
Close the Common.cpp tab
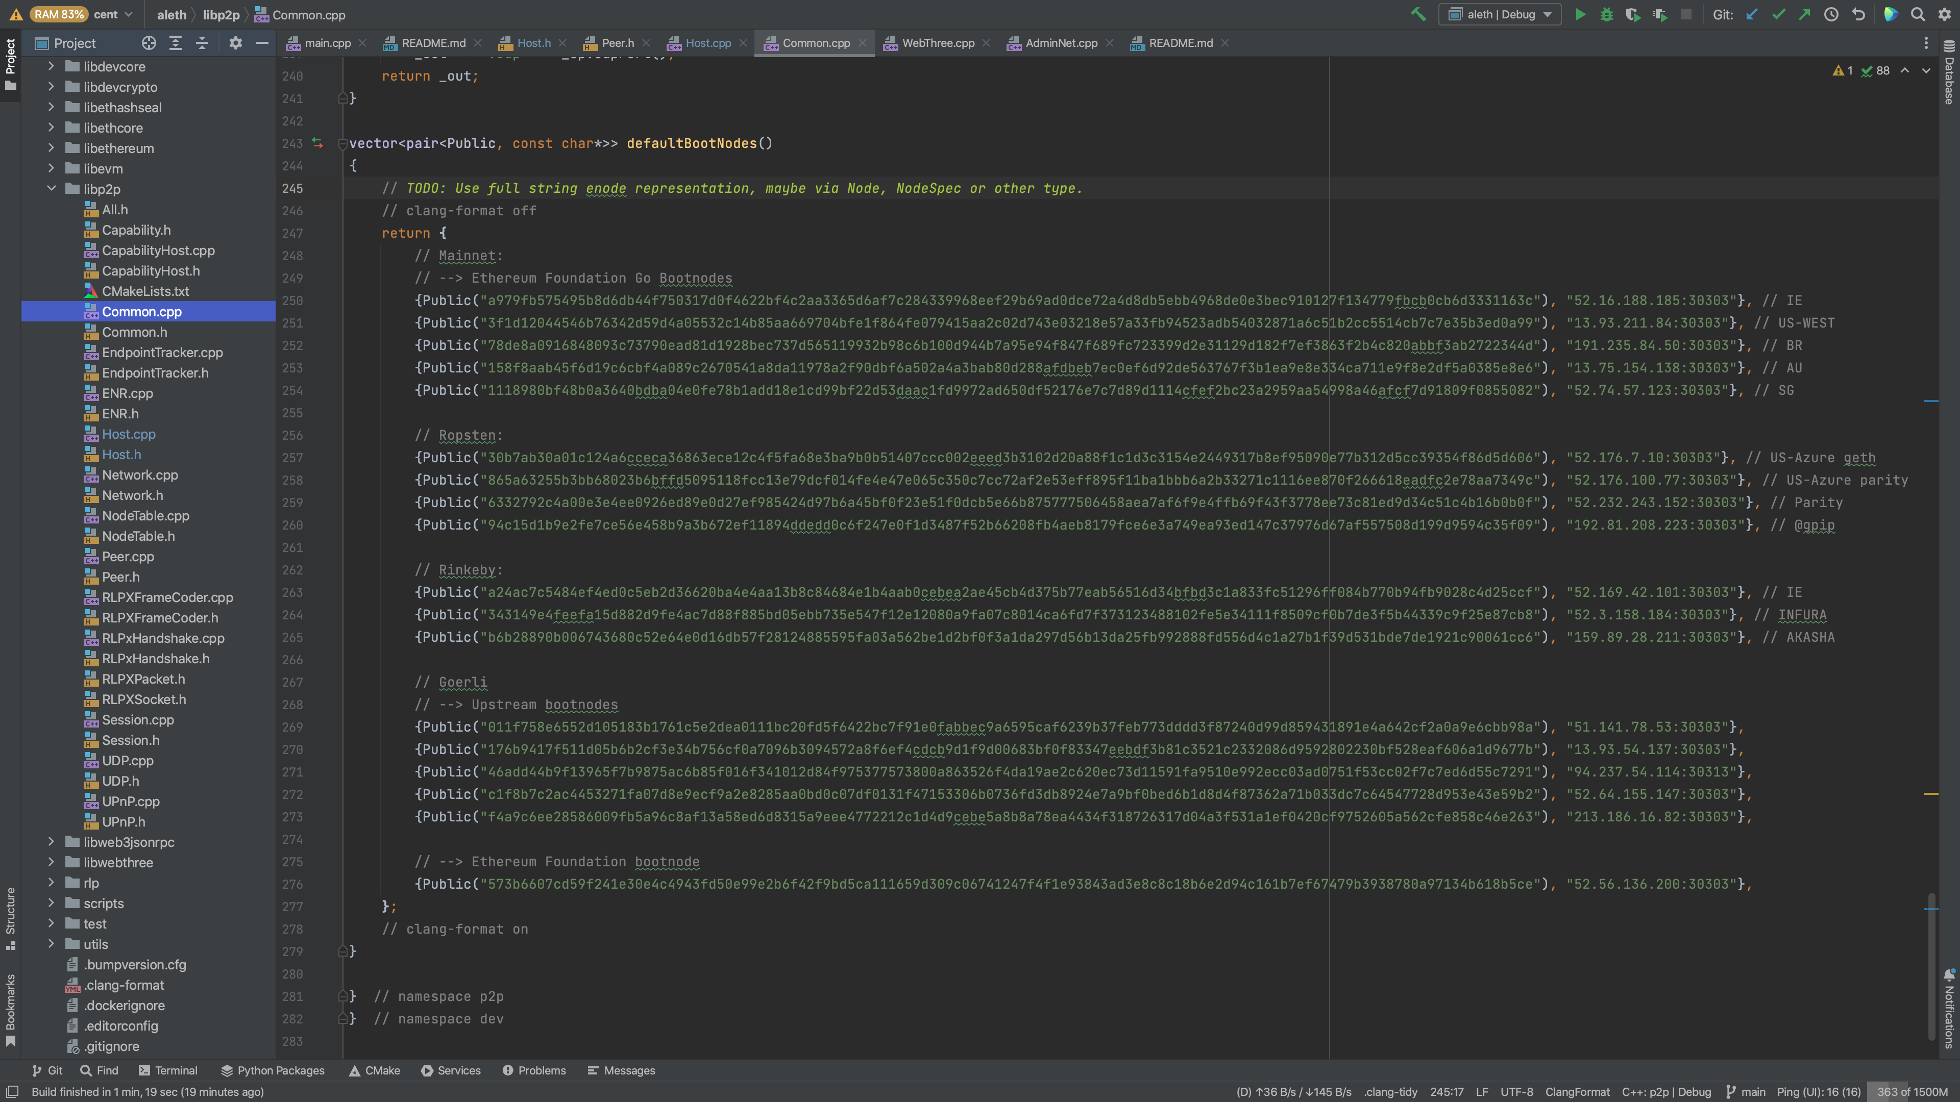tap(862, 43)
